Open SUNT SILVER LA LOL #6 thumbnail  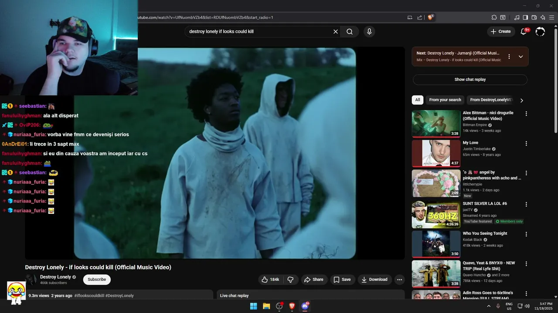(436, 214)
